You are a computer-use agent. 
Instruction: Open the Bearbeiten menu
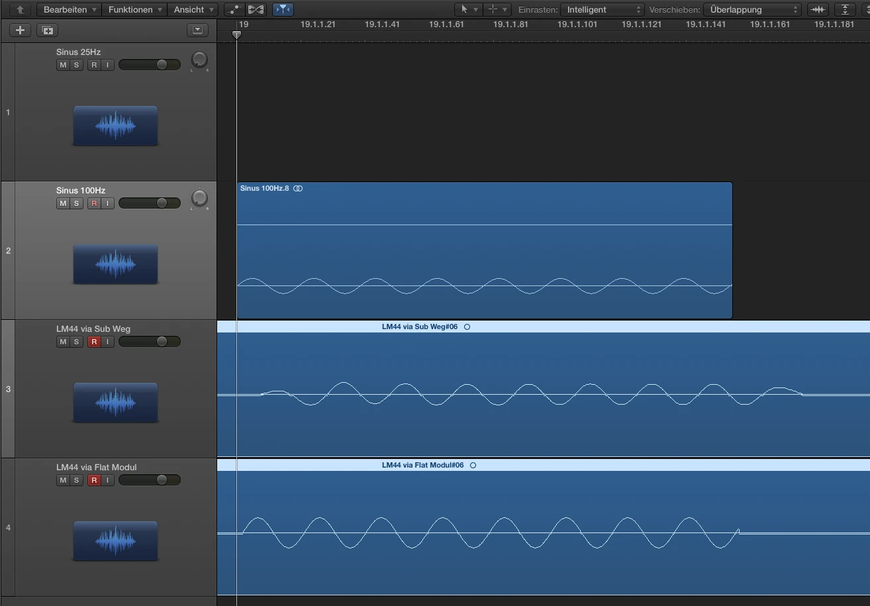click(x=70, y=10)
